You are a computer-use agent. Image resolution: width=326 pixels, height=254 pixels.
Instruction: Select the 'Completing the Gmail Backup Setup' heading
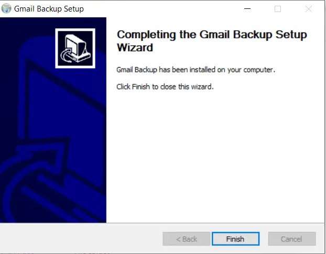click(x=212, y=35)
